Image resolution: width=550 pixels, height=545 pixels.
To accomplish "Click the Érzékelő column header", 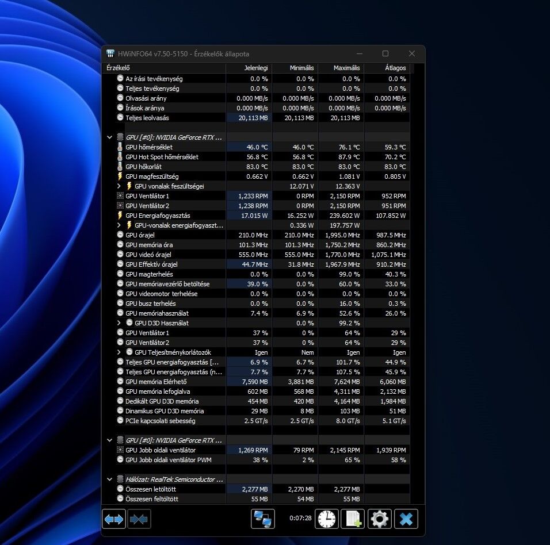I will pos(164,68).
